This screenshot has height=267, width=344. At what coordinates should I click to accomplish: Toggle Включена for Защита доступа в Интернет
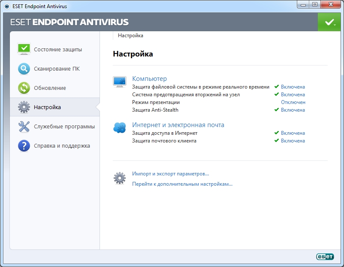293,133
